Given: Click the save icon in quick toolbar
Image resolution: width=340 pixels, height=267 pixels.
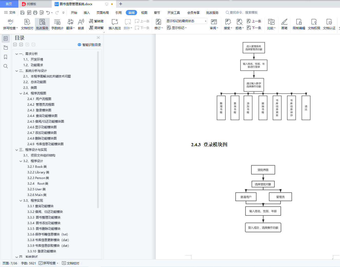Looking at the screenshot, I should point(22,13).
